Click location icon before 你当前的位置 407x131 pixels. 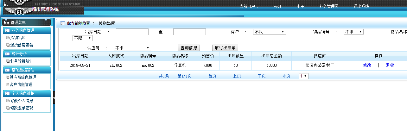pos(62,23)
